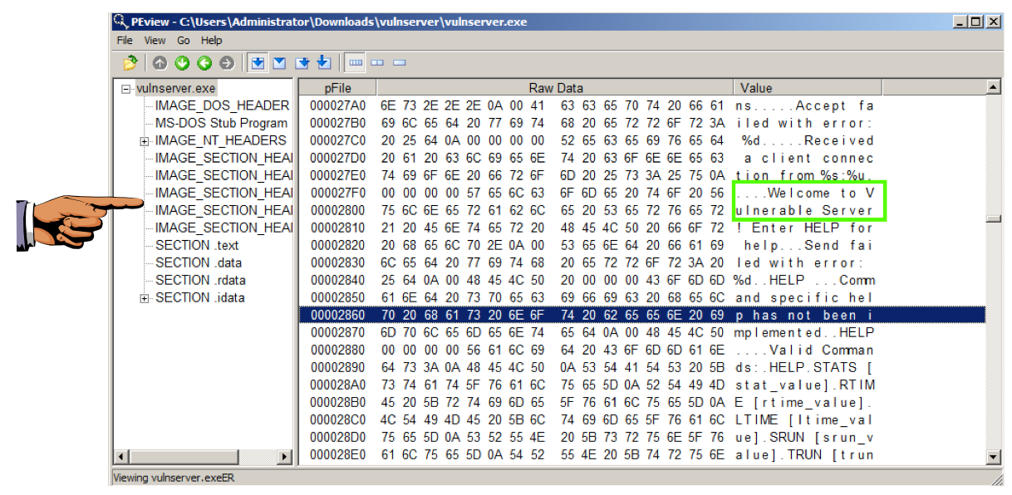The image size is (1012, 495).
Task: Expand the IMAGE_NT_HEADERS node
Action: (145, 141)
